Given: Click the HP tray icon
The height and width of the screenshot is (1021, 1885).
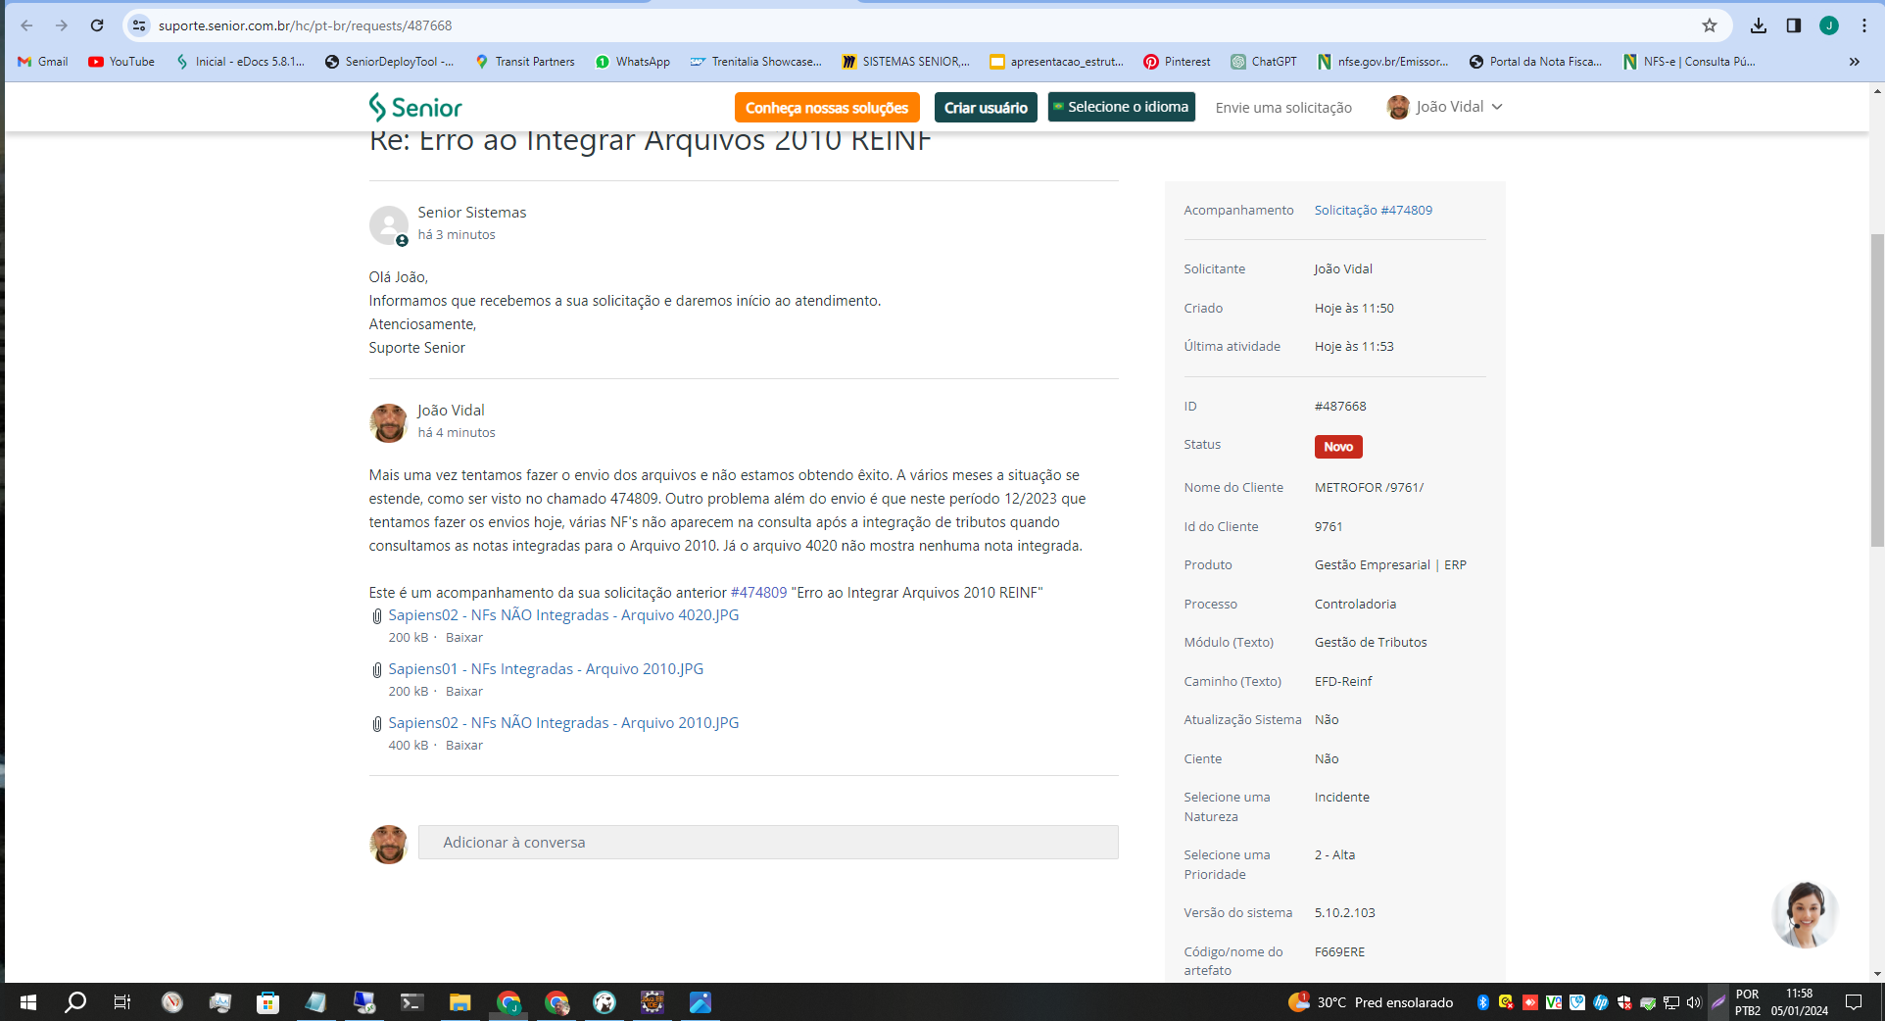Looking at the screenshot, I should click(x=1601, y=1002).
